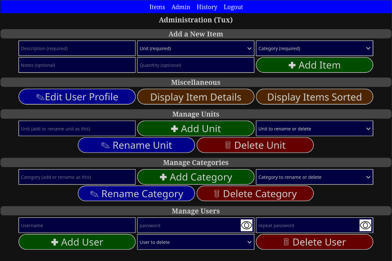392x261 pixels.
Task: Click the Add Category button
Action: pyautogui.click(x=196, y=177)
